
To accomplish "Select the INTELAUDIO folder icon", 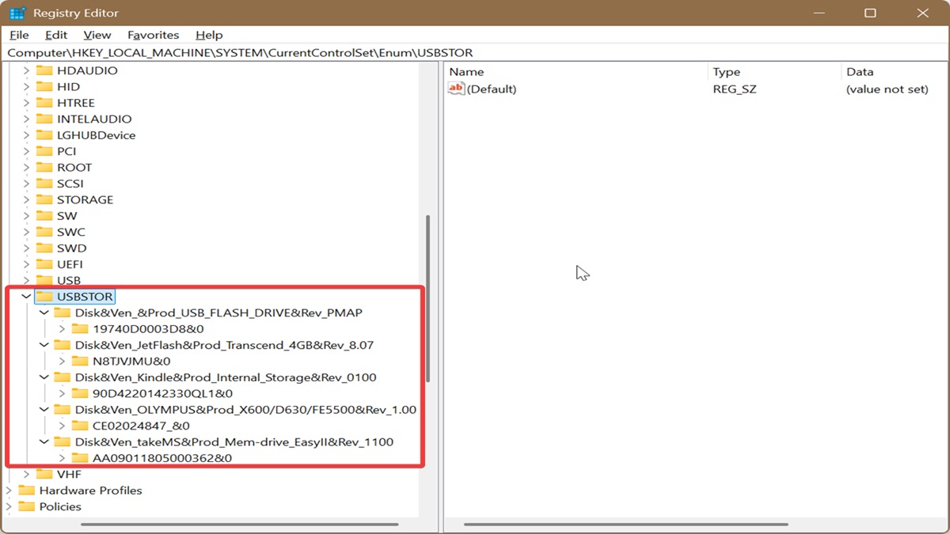I will pyautogui.click(x=44, y=119).
